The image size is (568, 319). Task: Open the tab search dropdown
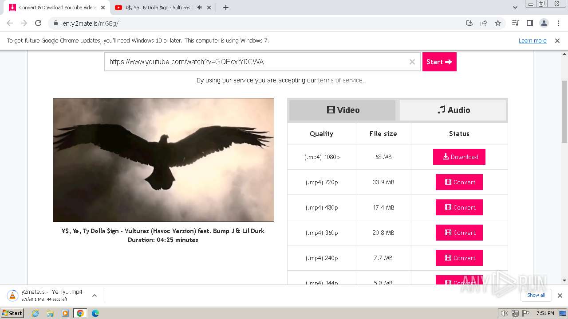[x=515, y=8]
